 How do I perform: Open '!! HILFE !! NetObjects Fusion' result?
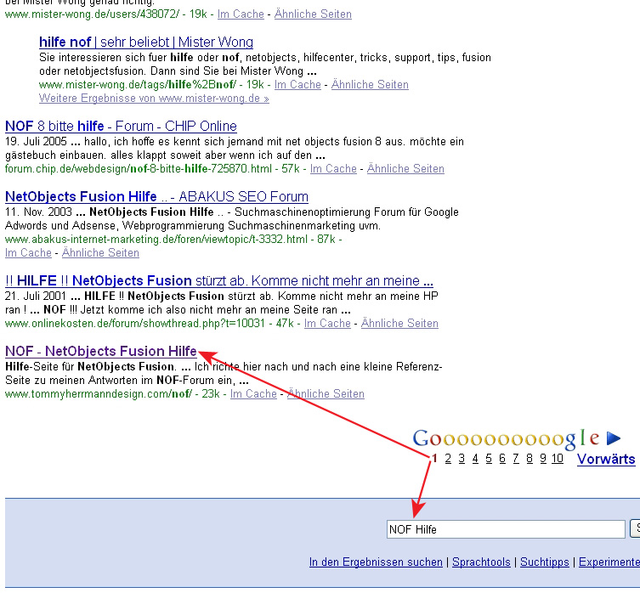219,280
